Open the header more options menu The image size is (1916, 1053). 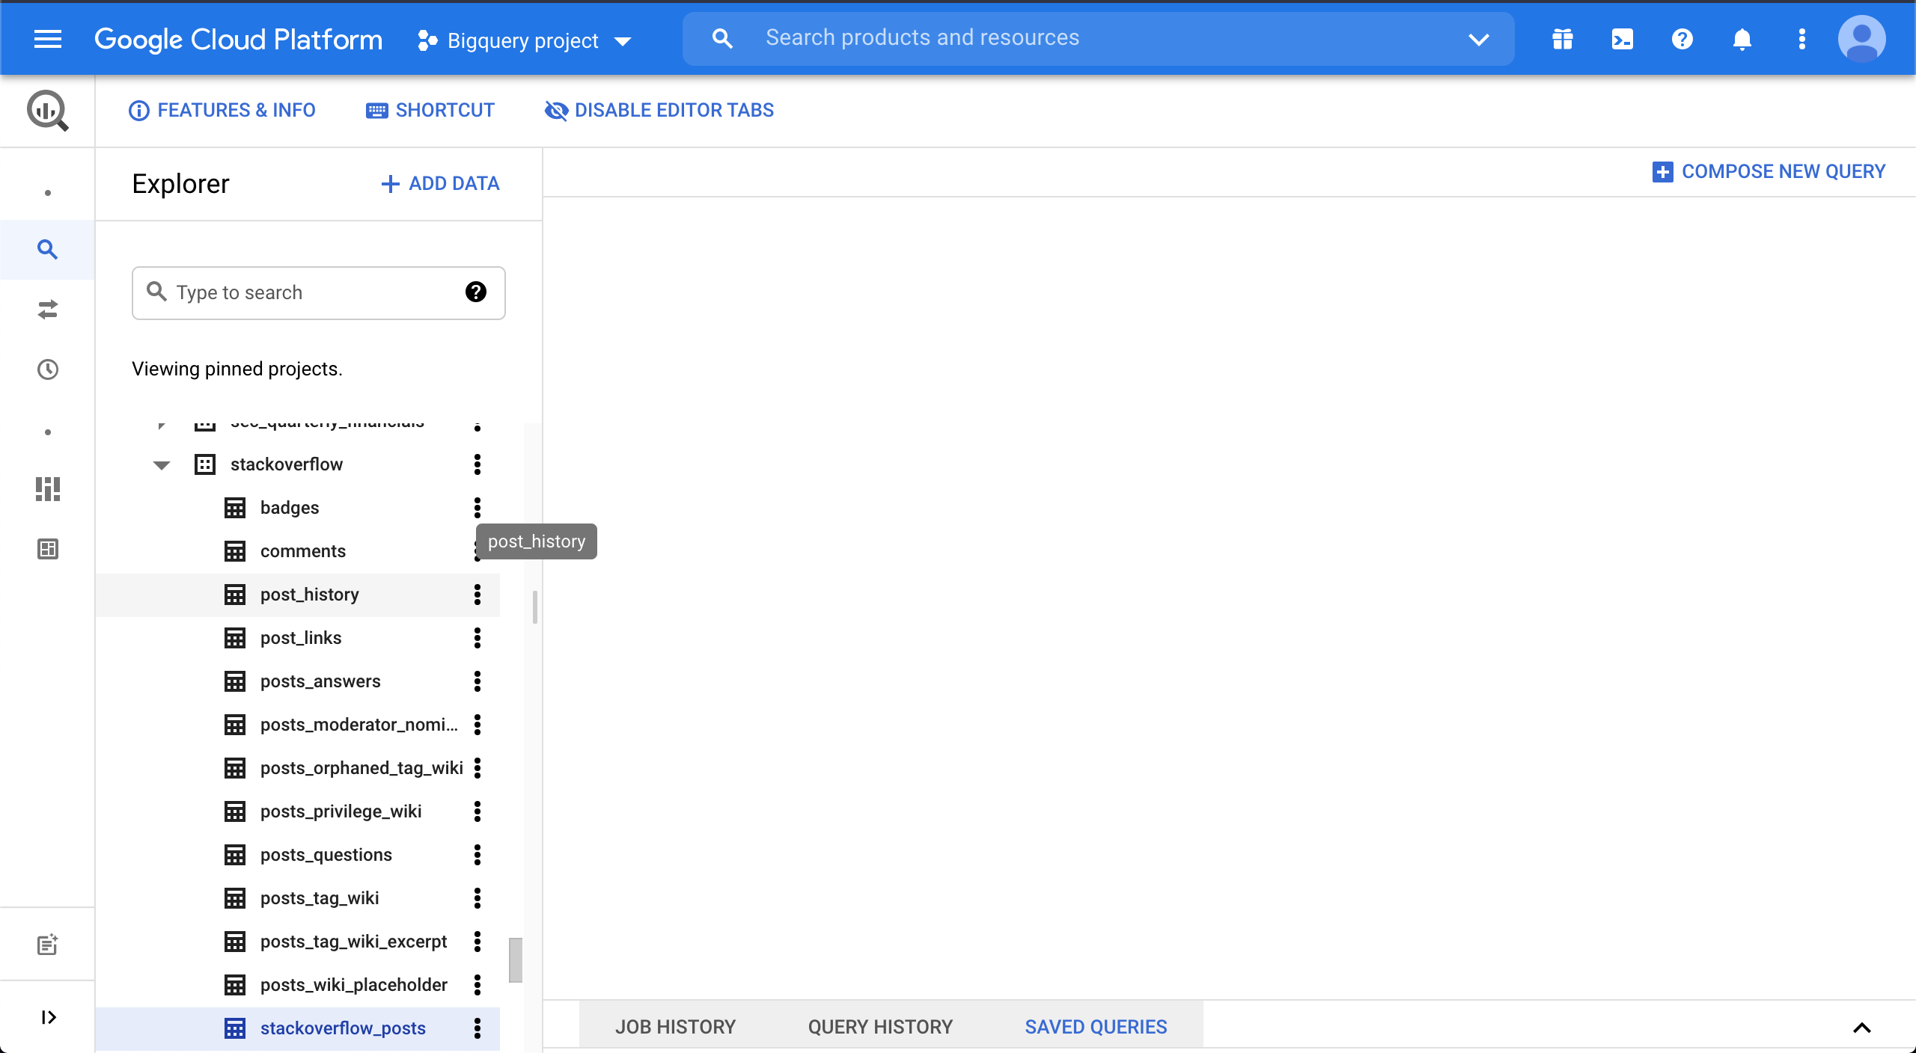(x=1801, y=39)
